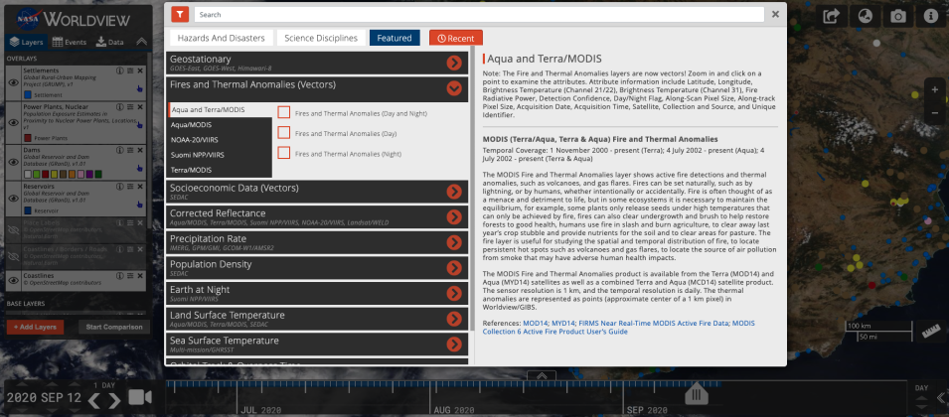This screenshot has height=417, width=949.
Task: Close the layer picker dialog
Action: coord(775,15)
